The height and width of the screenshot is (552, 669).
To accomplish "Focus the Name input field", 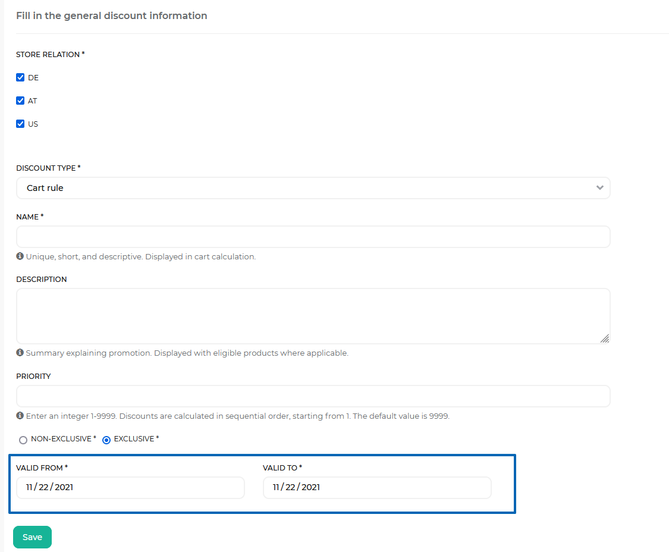I will click(x=313, y=237).
